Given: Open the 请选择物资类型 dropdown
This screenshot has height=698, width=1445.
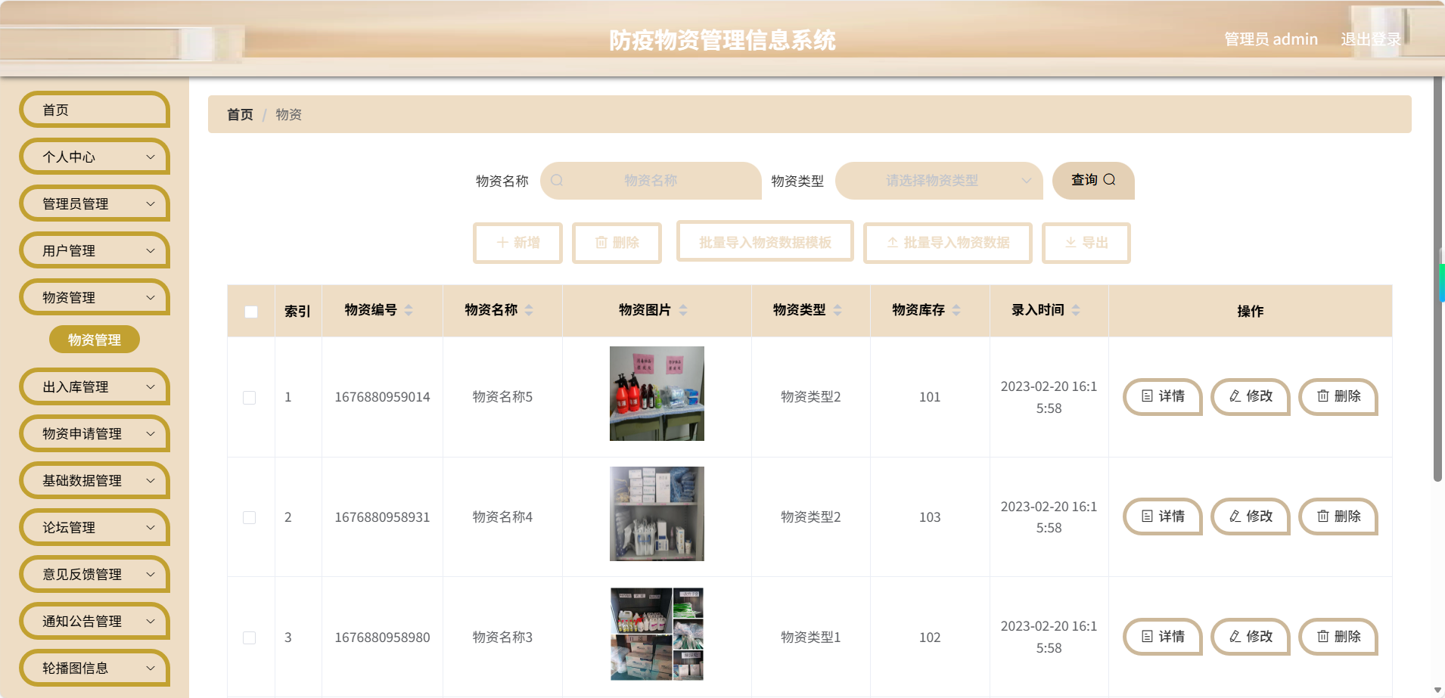Looking at the screenshot, I should (x=939, y=181).
